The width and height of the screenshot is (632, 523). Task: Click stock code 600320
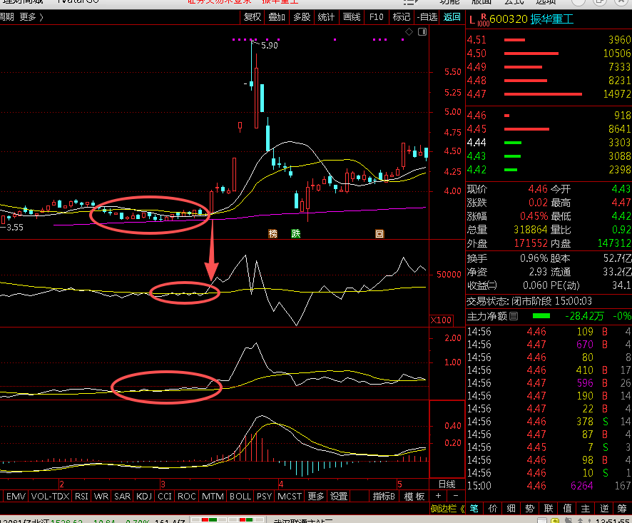[509, 19]
